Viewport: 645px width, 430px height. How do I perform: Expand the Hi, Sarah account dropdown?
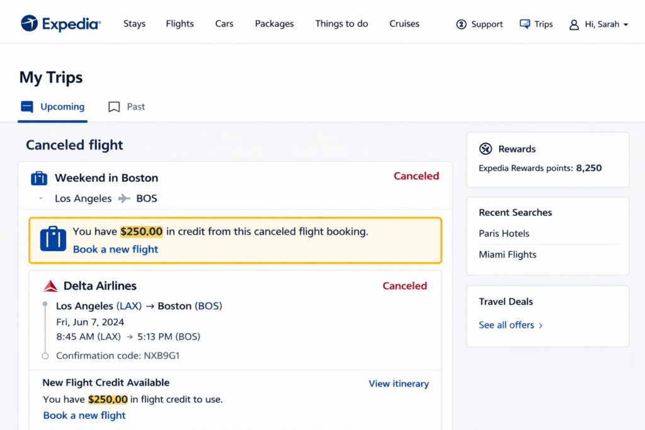(x=625, y=25)
